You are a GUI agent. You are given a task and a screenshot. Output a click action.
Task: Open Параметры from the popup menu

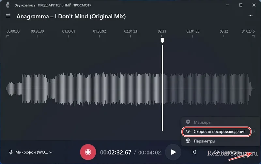tap(204, 141)
